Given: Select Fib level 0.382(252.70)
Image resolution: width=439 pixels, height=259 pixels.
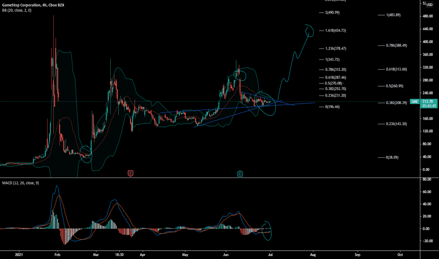Looking at the screenshot, I should point(336,89).
